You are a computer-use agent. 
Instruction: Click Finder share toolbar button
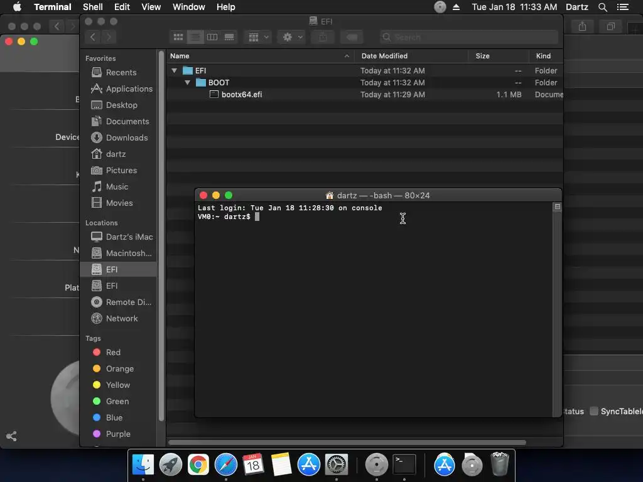pos(323,37)
